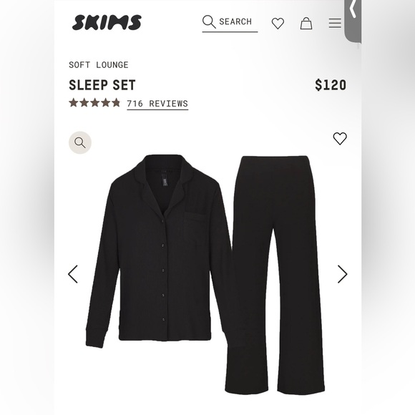Select the SLEEP SET product title
This screenshot has width=415, height=415.
tap(102, 85)
